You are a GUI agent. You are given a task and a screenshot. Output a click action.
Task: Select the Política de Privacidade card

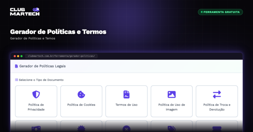point(36,101)
